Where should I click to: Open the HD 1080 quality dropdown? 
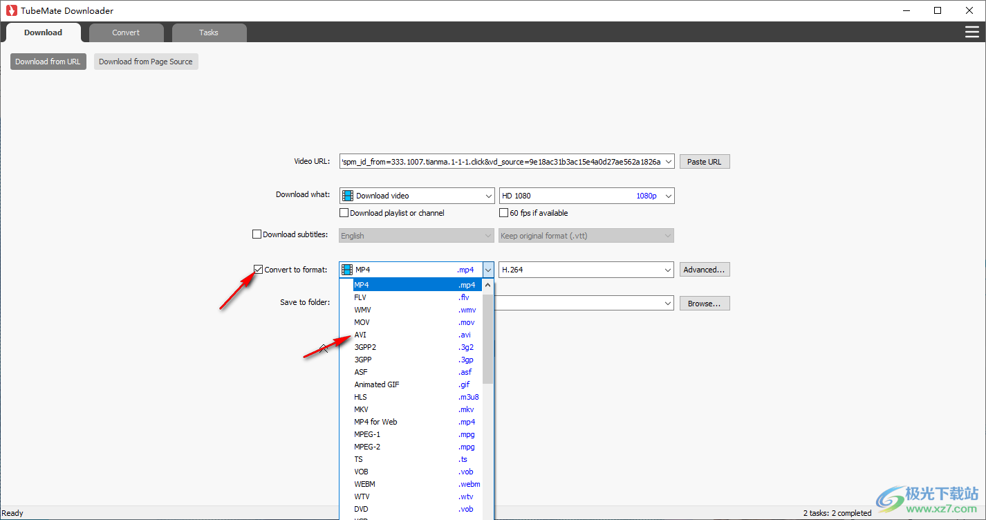point(586,196)
